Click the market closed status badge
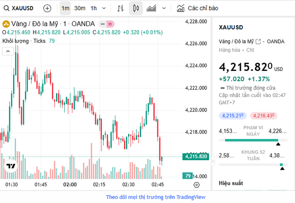The image size is (295, 203). pos(103,24)
